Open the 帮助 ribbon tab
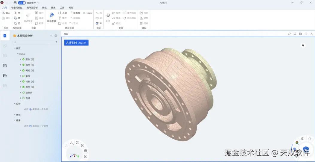This screenshot has width=315, height=162. (71, 8)
